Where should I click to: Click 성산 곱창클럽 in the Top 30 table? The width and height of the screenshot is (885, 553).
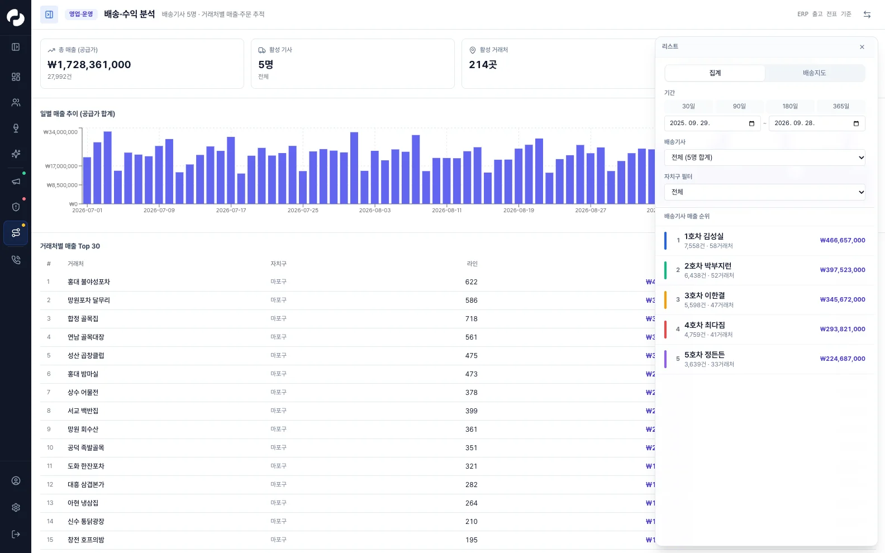tap(86, 356)
